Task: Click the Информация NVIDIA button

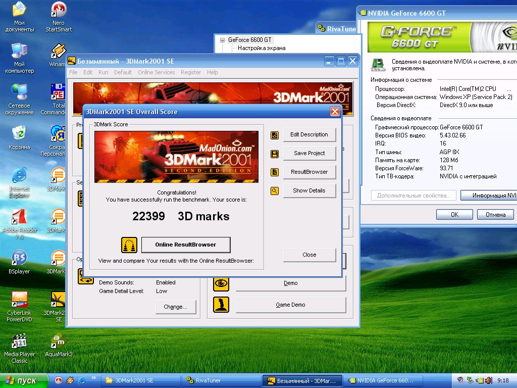Action: tap(489, 196)
